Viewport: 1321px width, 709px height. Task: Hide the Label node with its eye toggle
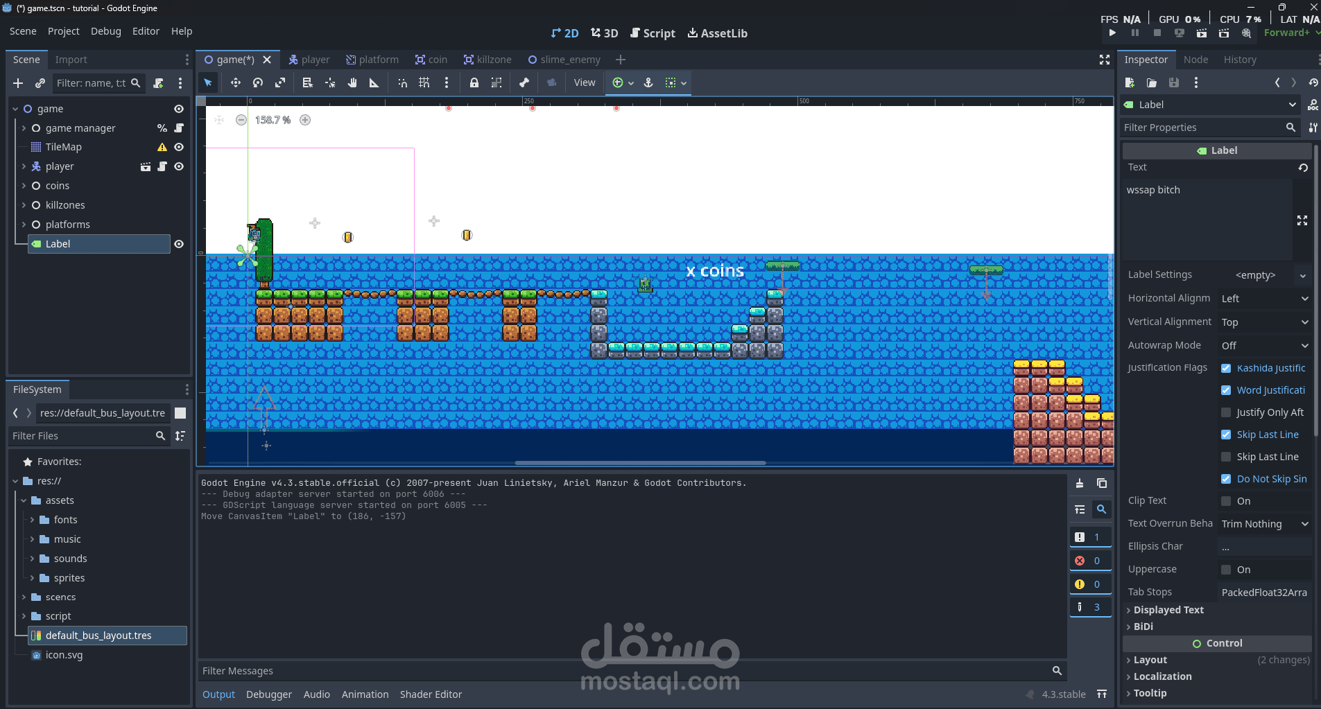(179, 244)
